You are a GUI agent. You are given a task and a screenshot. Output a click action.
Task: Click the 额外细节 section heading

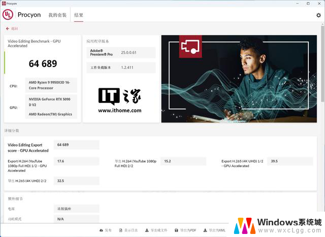pos(15,198)
